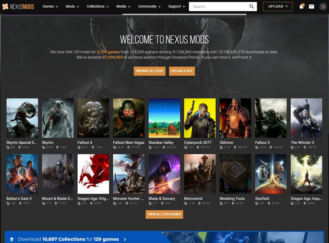
Task: Open the Morrowind cover image
Action: pyautogui.click(x=200, y=174)
